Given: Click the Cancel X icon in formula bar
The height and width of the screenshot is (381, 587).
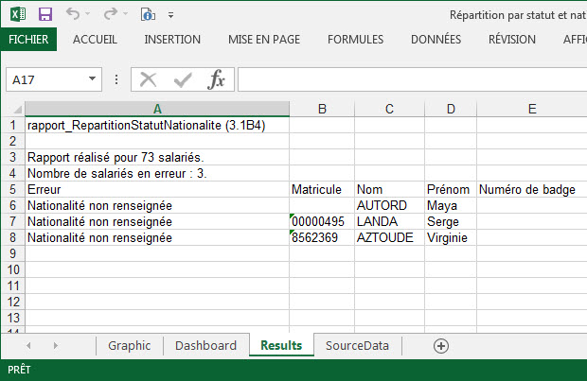Looking at the screenshot, I should [x=149, y=79].
